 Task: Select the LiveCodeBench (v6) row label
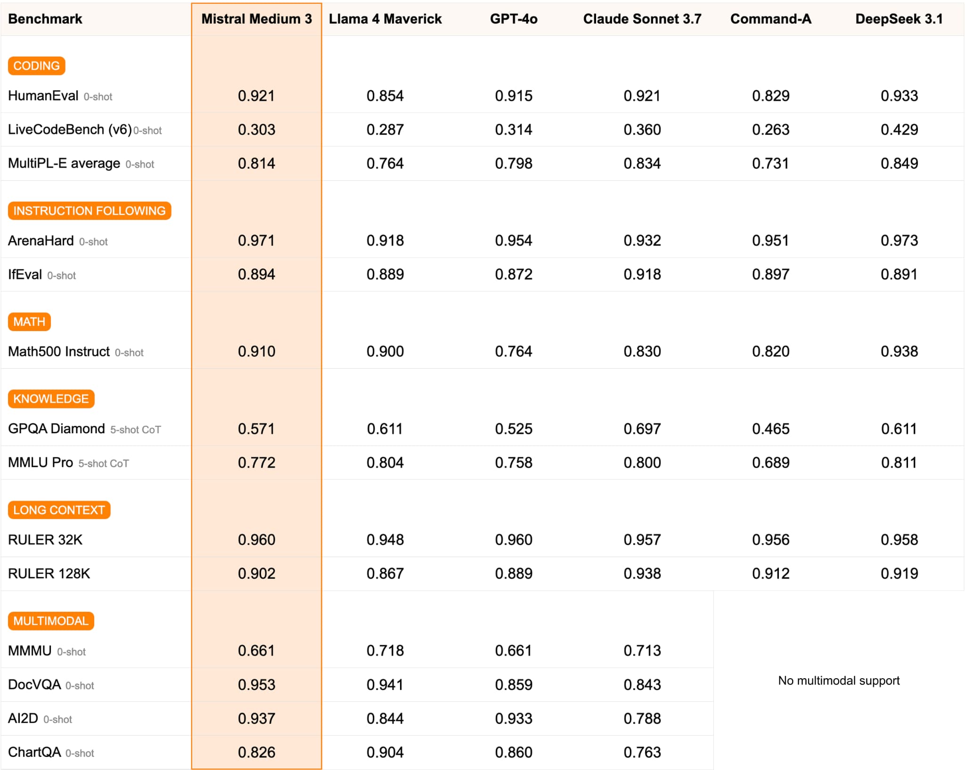click(x=70, y=130)
